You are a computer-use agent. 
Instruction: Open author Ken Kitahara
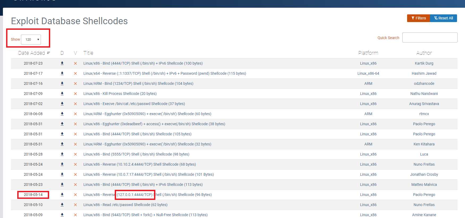click(424, 144)
